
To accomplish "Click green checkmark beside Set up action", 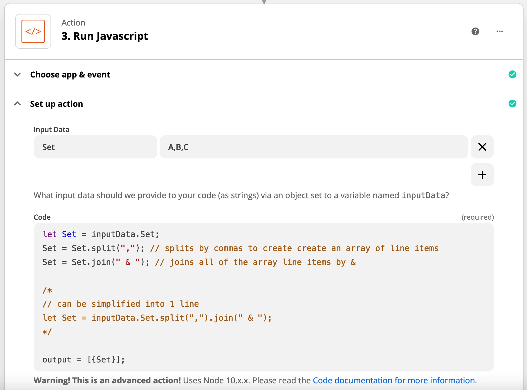I will click(512, 104).
